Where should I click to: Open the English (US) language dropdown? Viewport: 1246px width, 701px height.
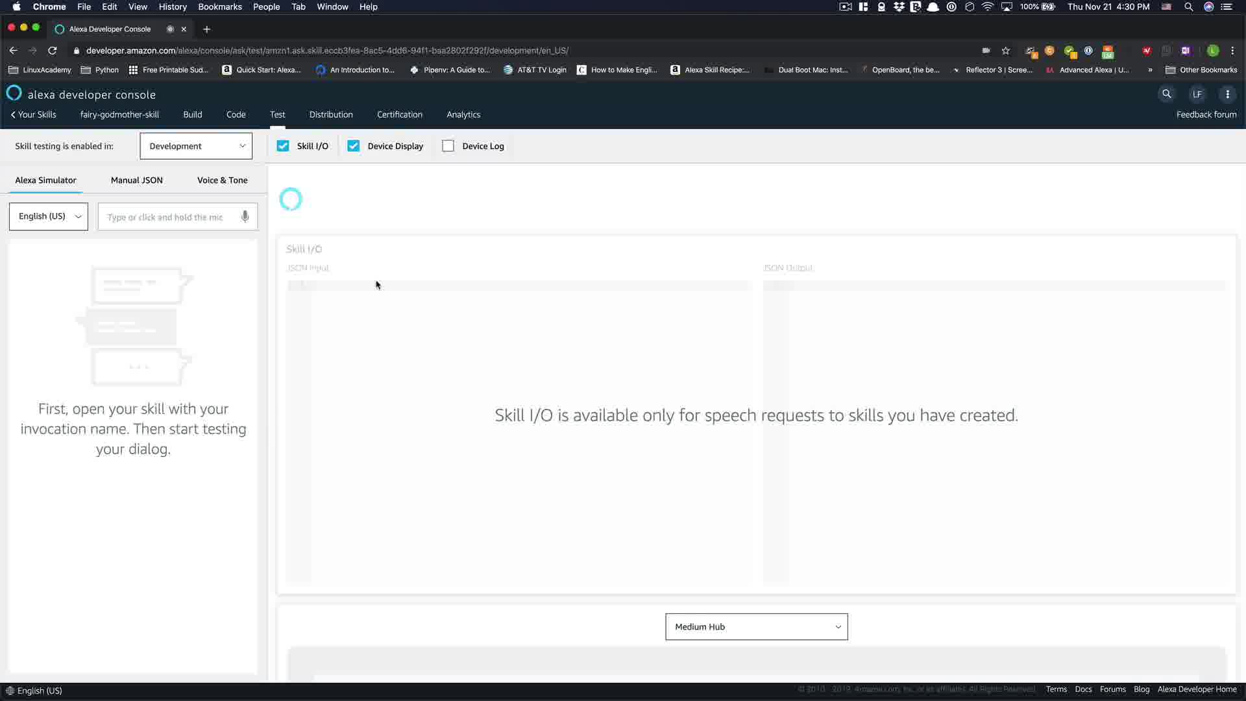49,216
